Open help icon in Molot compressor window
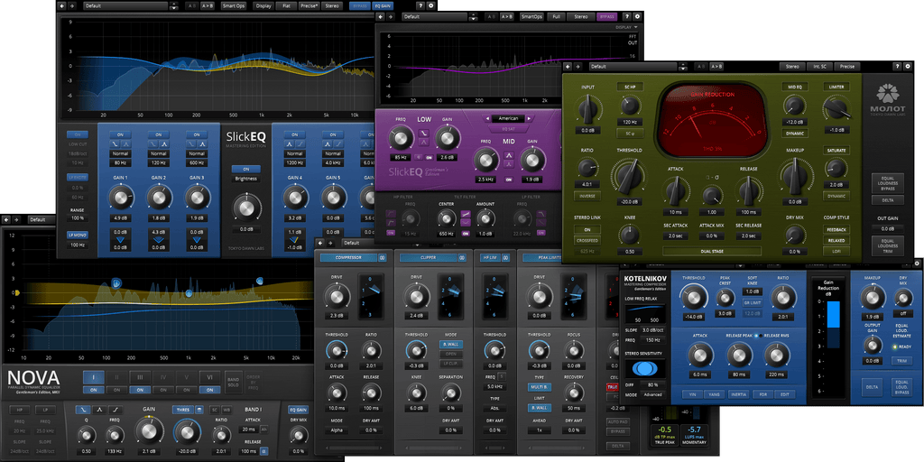This screenshot has width=924, height=462. 898,67
